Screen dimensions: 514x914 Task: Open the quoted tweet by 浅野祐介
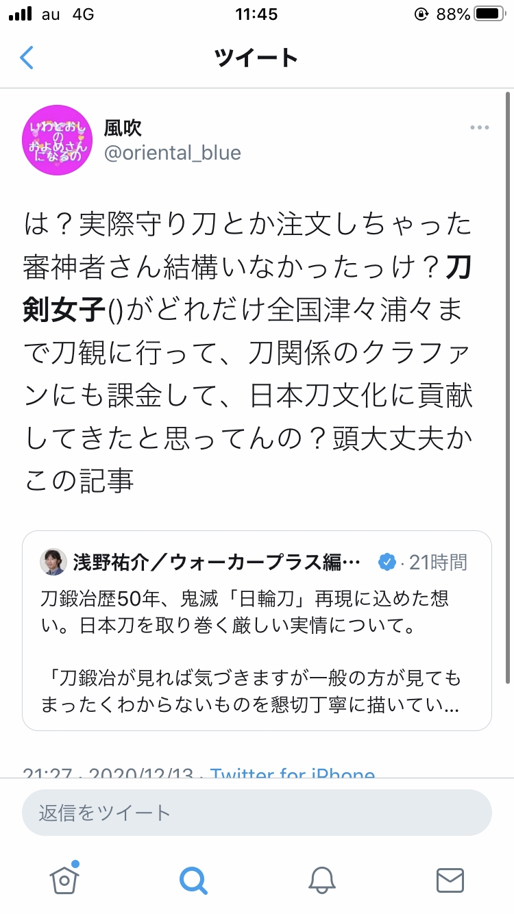257,630
